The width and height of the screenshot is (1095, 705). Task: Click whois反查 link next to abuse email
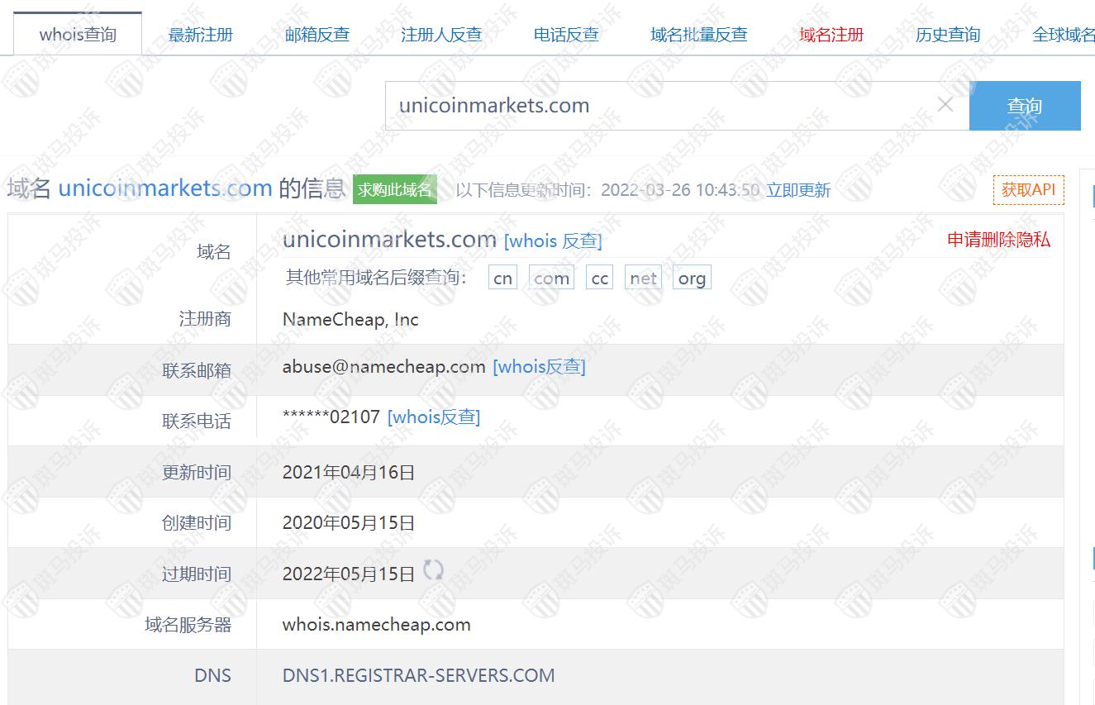[539, 366]
